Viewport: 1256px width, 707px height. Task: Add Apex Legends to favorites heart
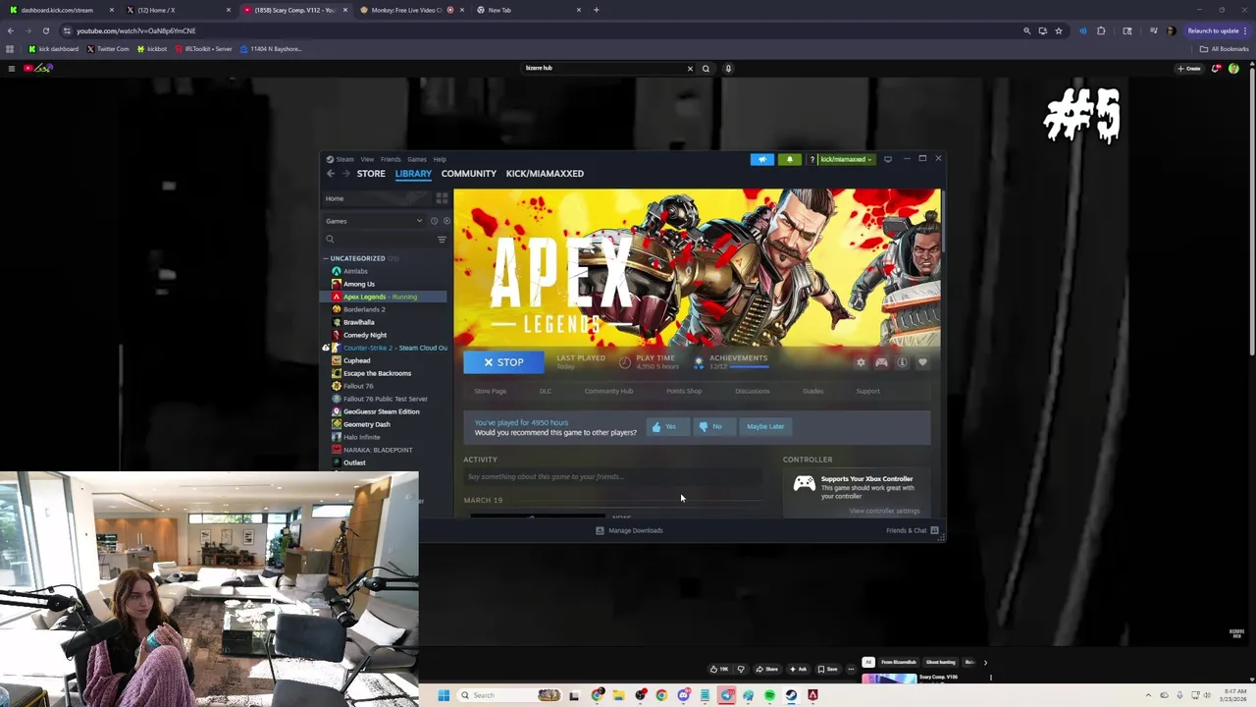pos(922,362)
